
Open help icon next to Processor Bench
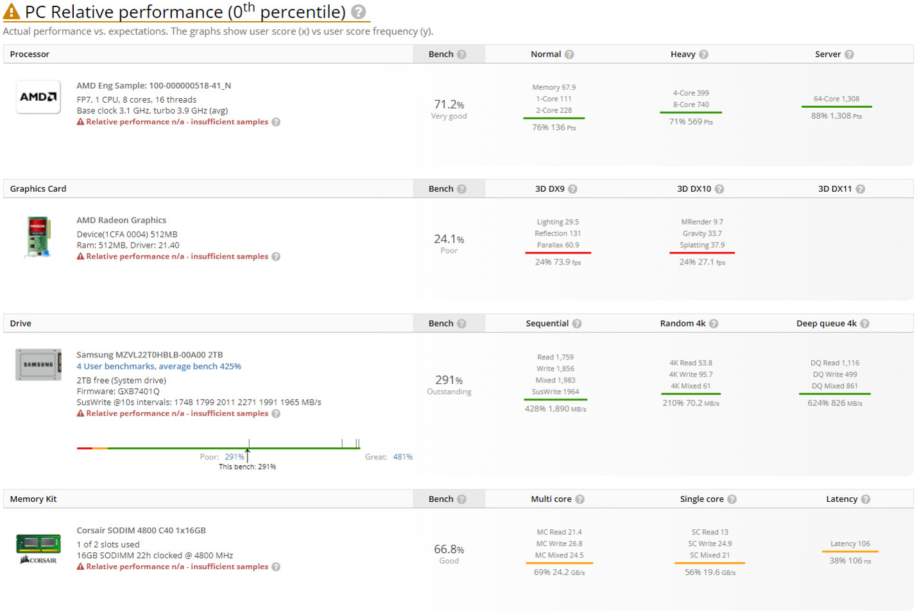(x=461, y=55)
